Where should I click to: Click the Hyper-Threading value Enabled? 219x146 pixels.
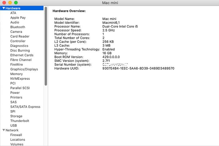109,49
